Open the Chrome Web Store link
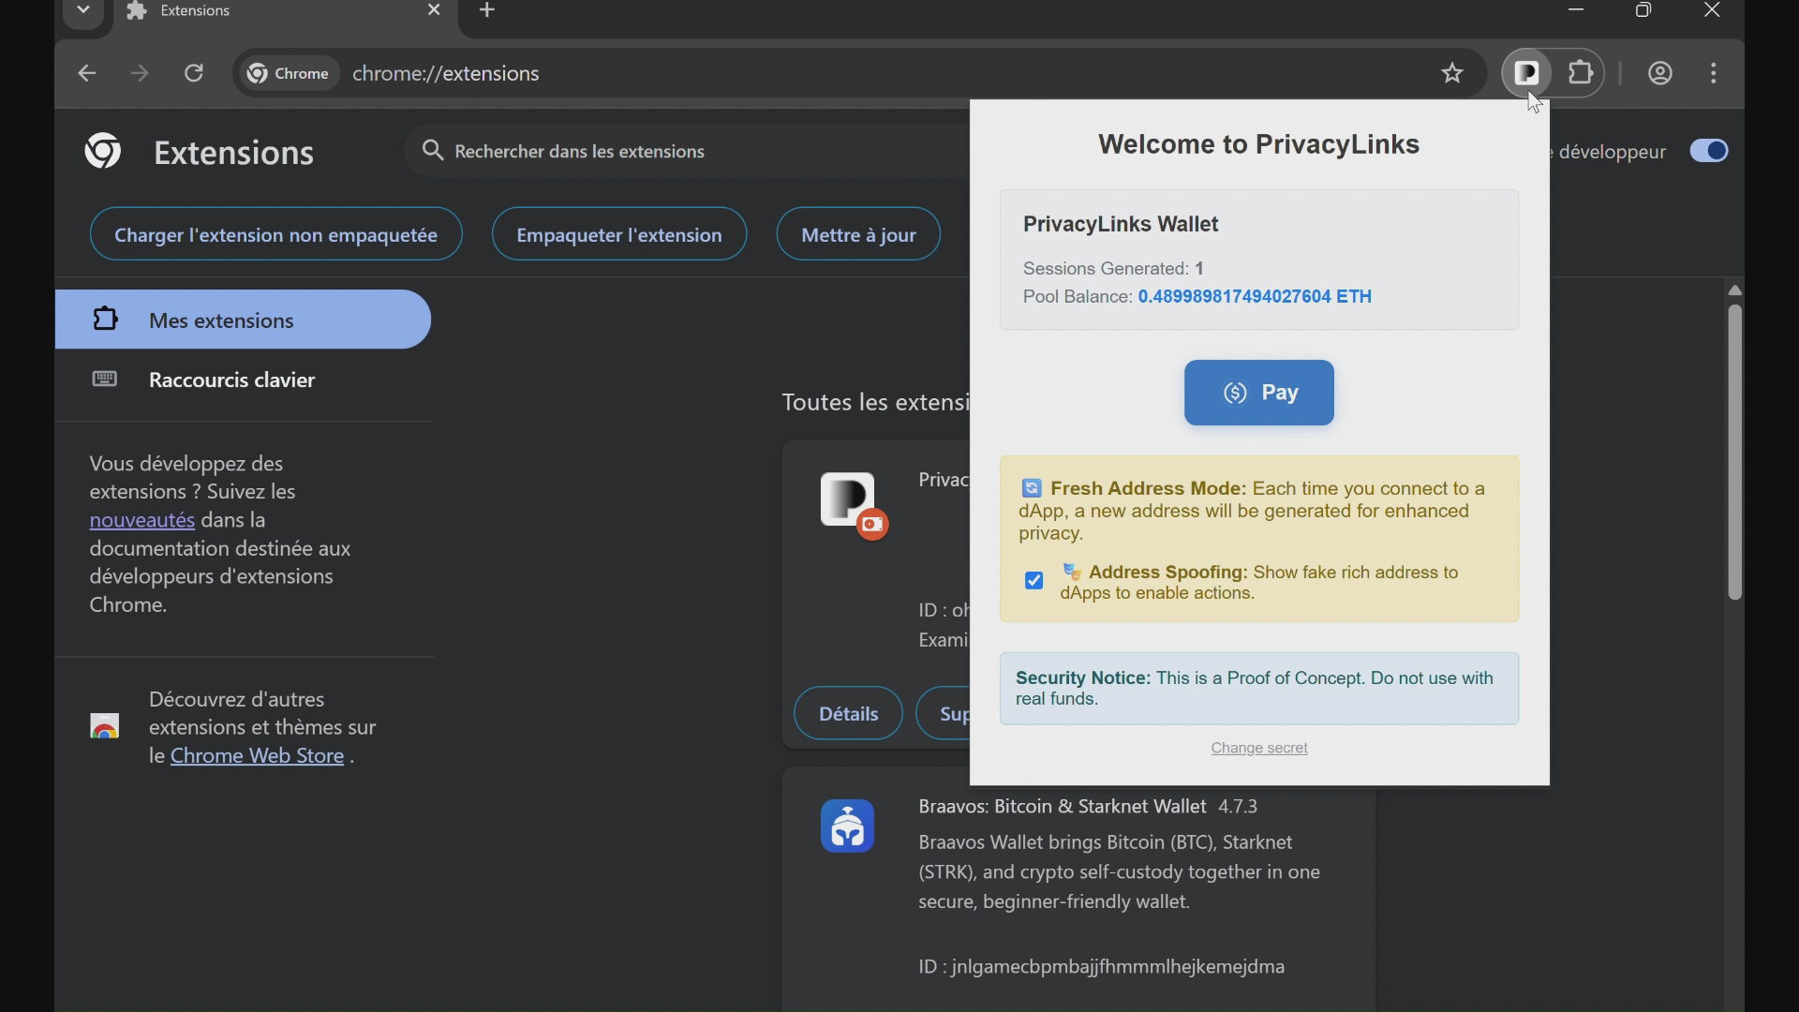The width and height of the screenshot is (1799, 1012). click(x=257, y=756)
